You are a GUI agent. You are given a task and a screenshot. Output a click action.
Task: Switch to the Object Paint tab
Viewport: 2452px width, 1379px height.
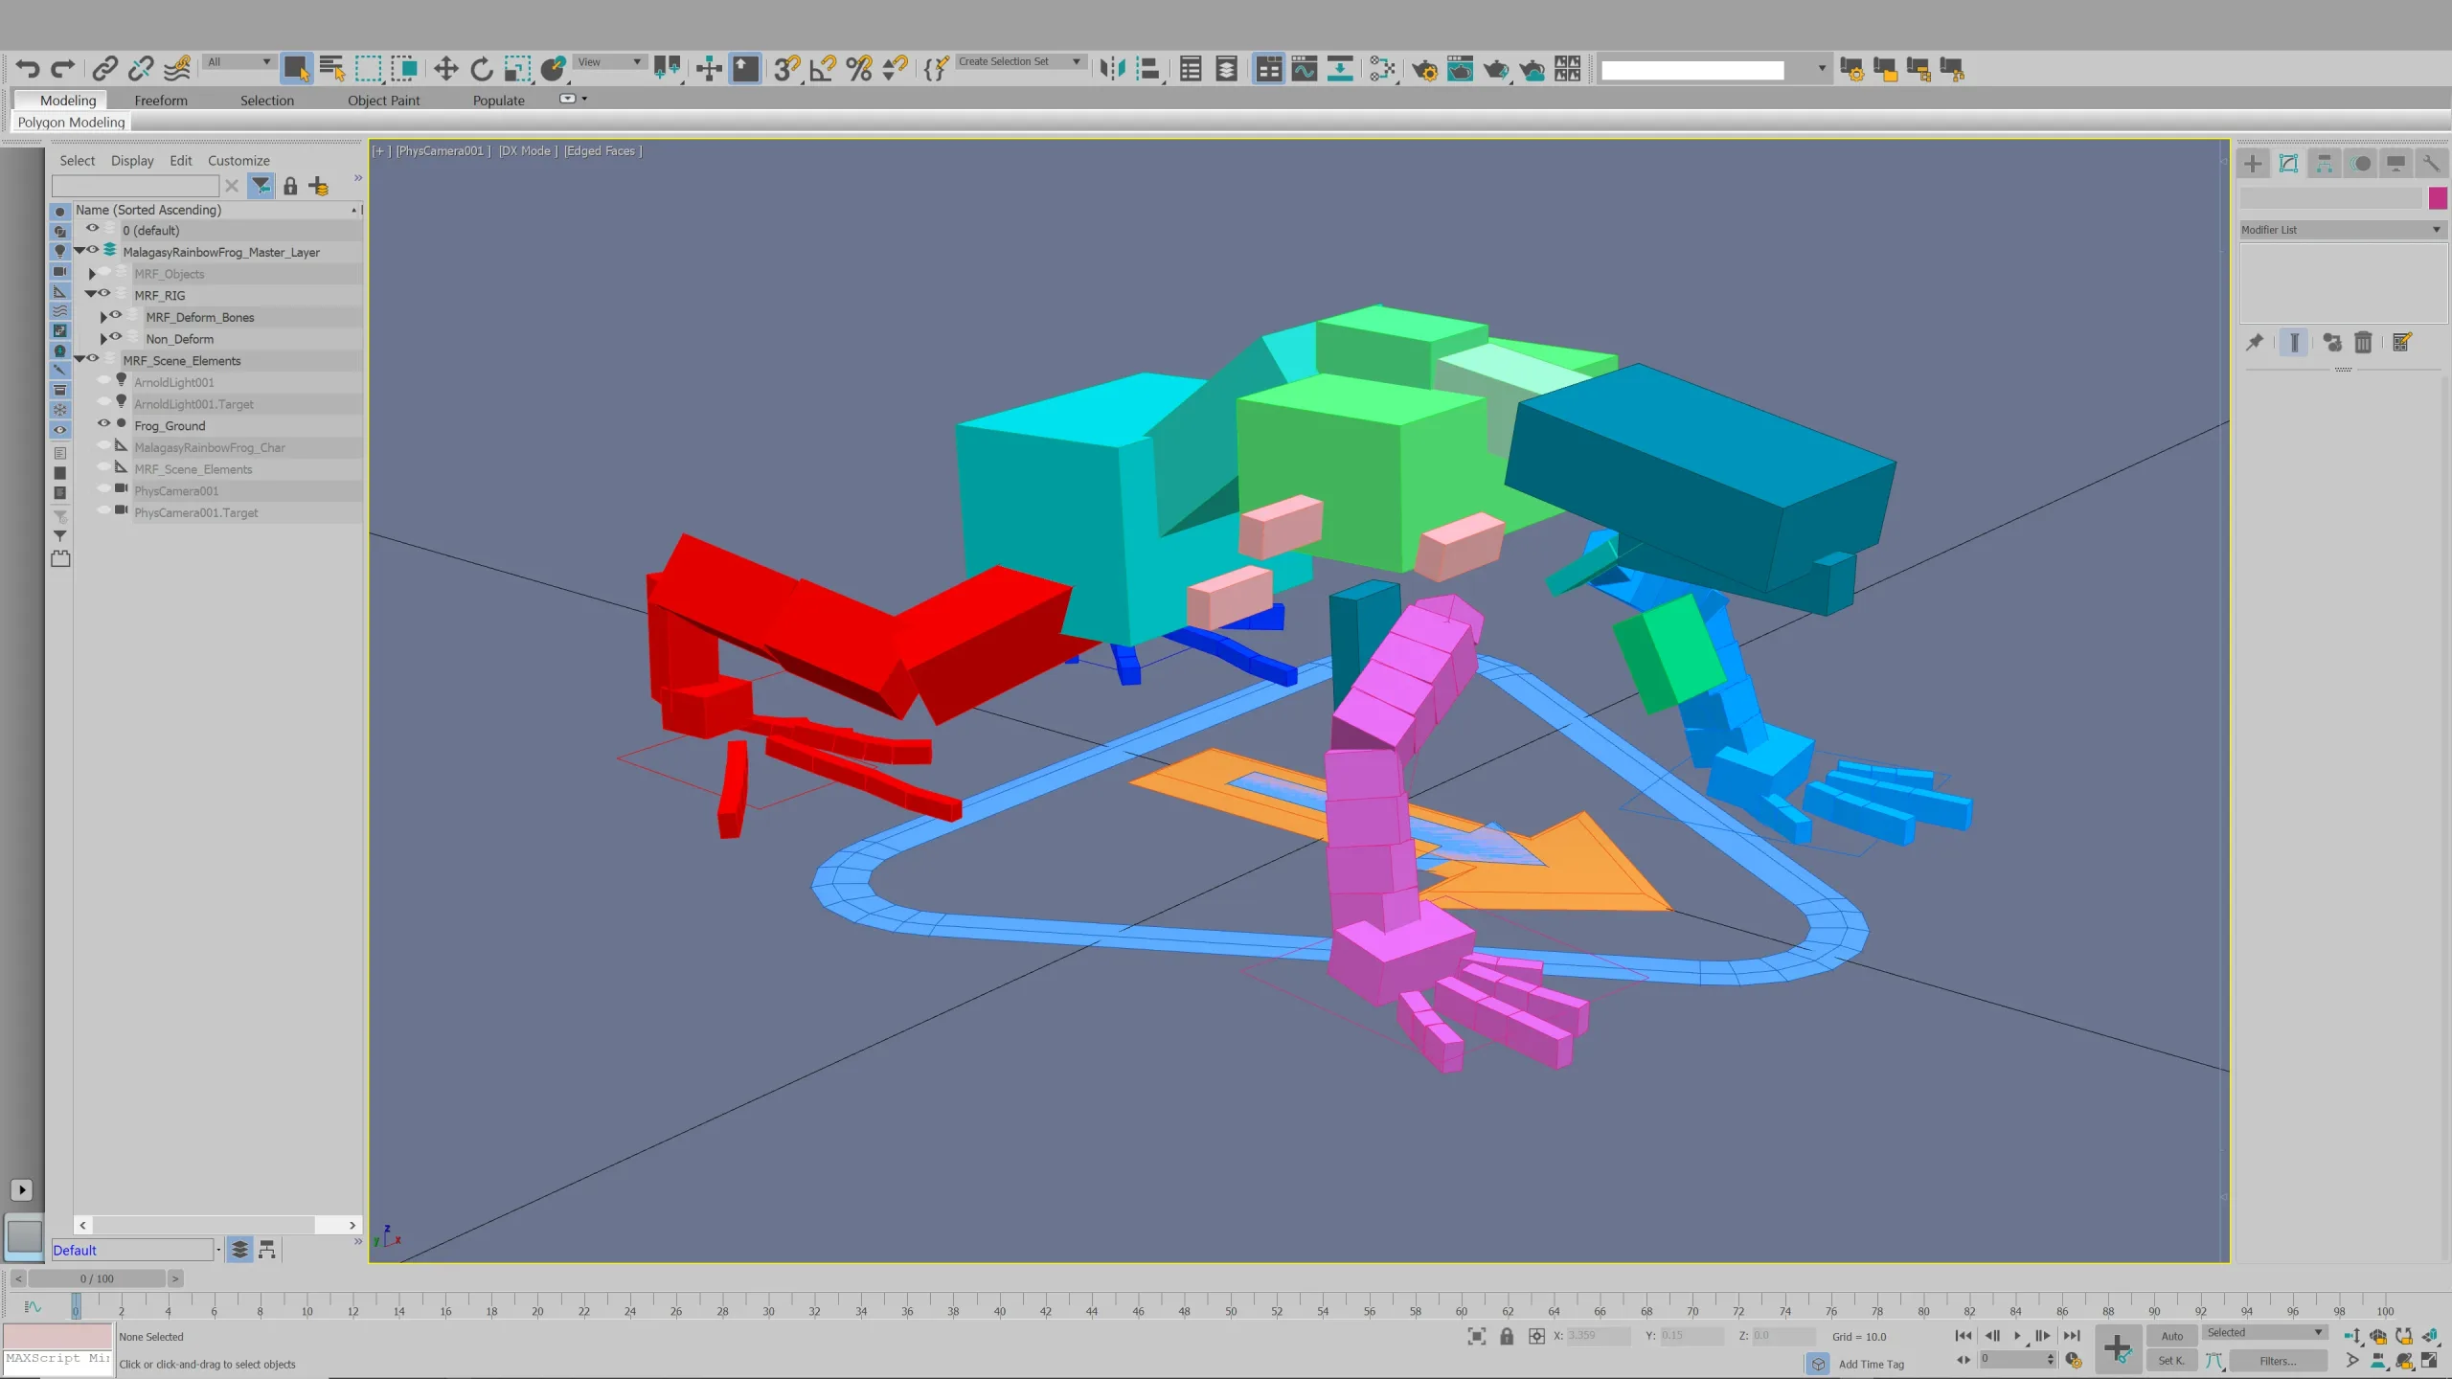(x=383, y=101)
